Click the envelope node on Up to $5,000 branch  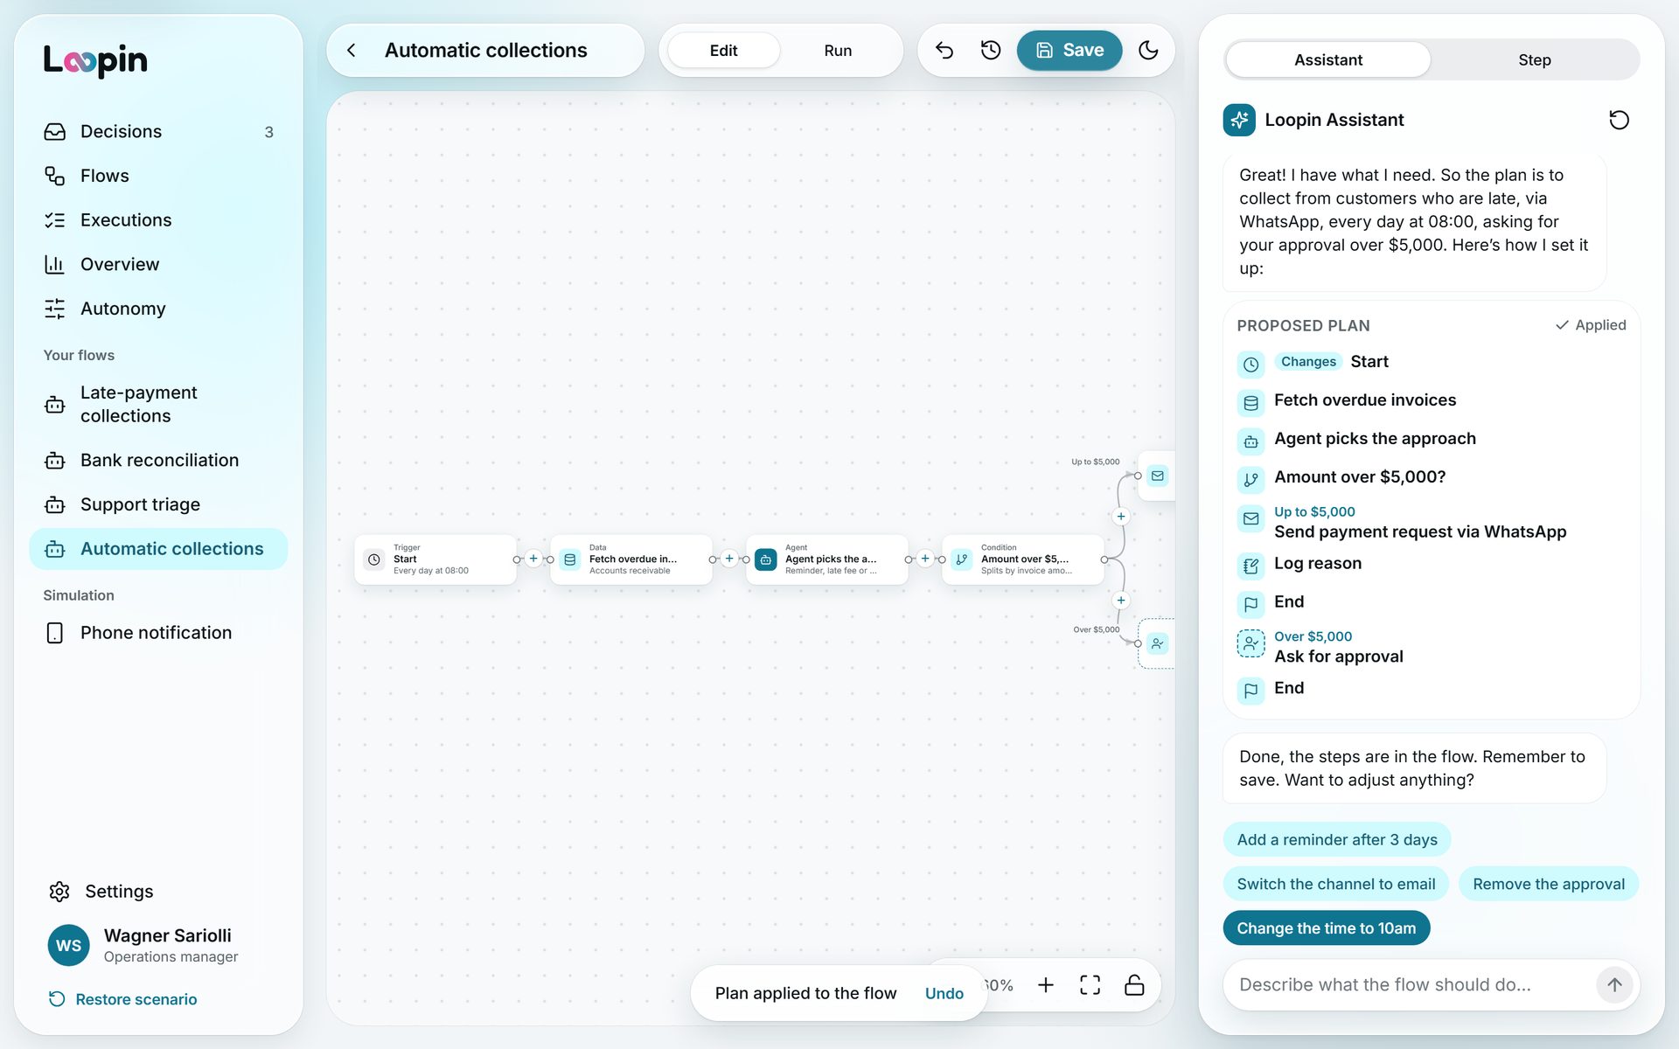pos(1157,476)
